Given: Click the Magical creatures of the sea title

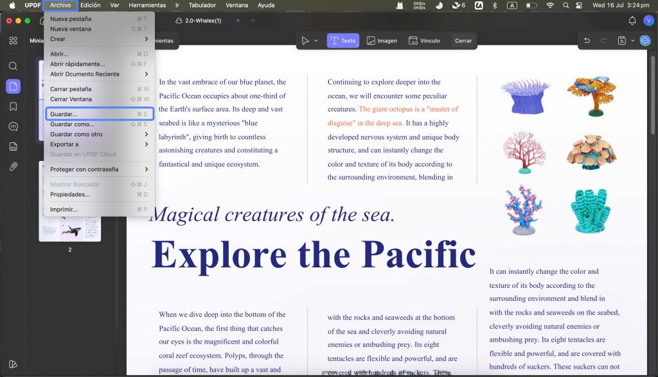Looking at the screenshot, I should pos(272,215).
